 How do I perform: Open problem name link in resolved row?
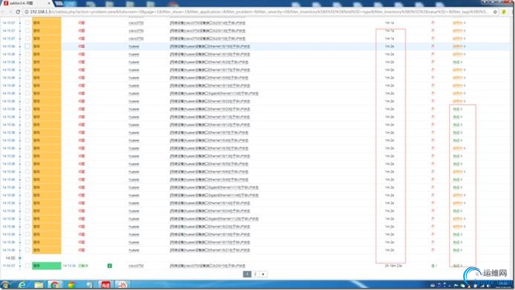tap(207, 266)
